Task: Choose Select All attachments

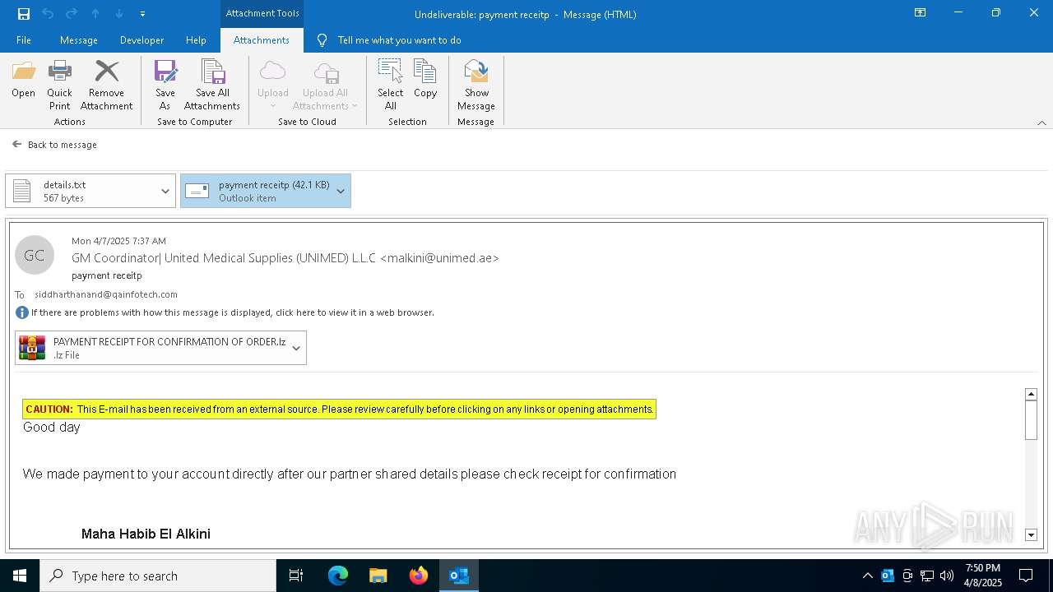Action: click(390, 85)
